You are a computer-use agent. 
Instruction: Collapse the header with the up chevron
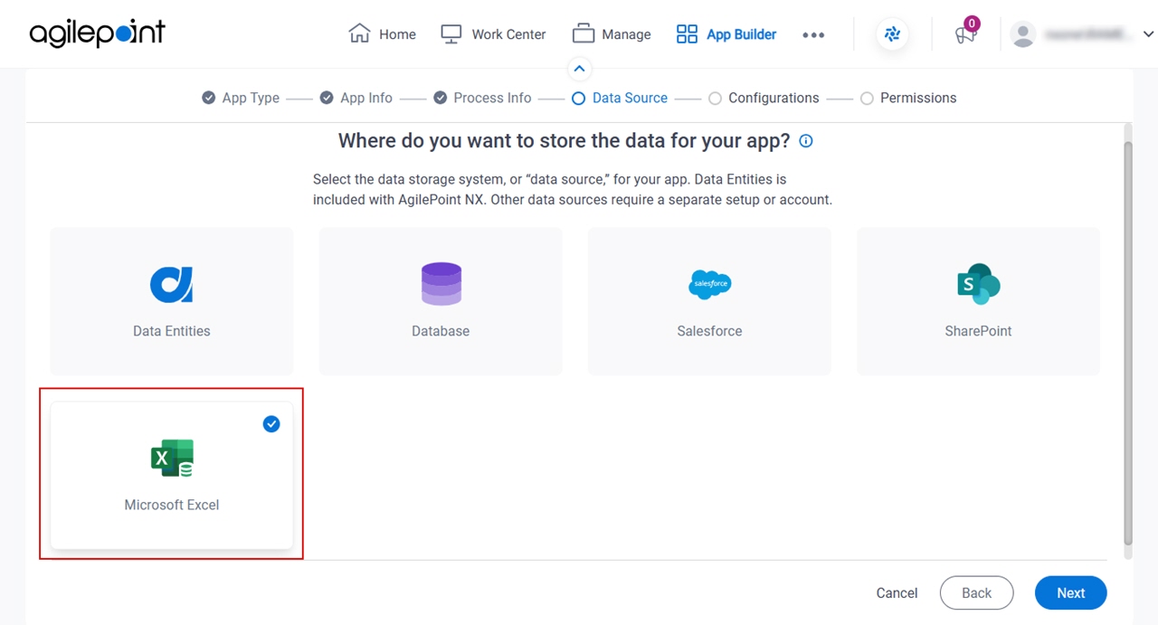pos(579,69)
